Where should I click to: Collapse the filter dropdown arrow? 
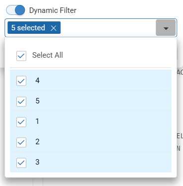coord(166,28)
